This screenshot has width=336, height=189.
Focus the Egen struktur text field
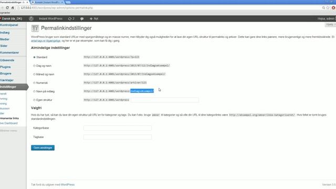point(164,100)
